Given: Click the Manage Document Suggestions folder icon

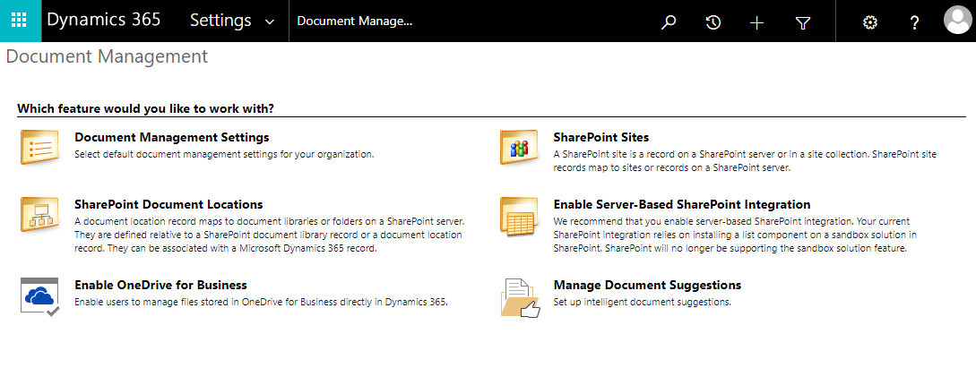Looking at the screenshot, I should 520,298.
